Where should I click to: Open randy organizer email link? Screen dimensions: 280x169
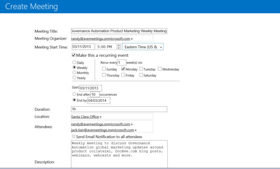tap(100, 39)
